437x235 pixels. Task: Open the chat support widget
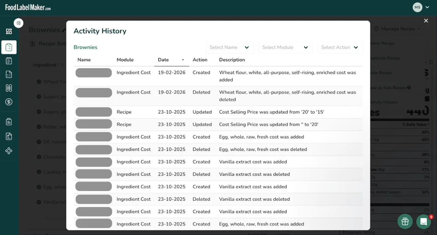pos(424,221)
